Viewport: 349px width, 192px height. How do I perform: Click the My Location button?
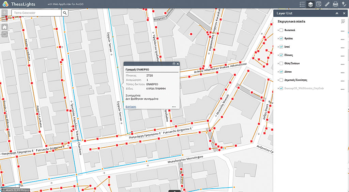coord(5,34)
